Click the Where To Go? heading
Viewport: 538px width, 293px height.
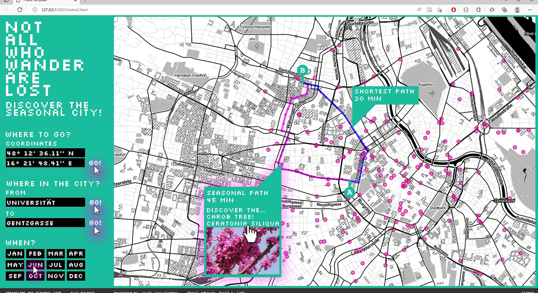click(38, 135)
